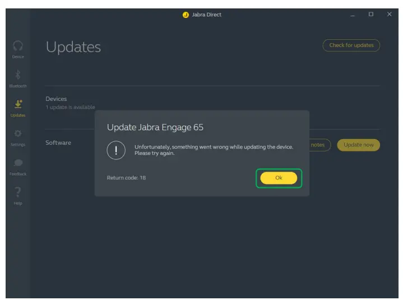The height and width of the screenshot is (300, 403).
Task: Click the Update now button
Action: point(358,145)
